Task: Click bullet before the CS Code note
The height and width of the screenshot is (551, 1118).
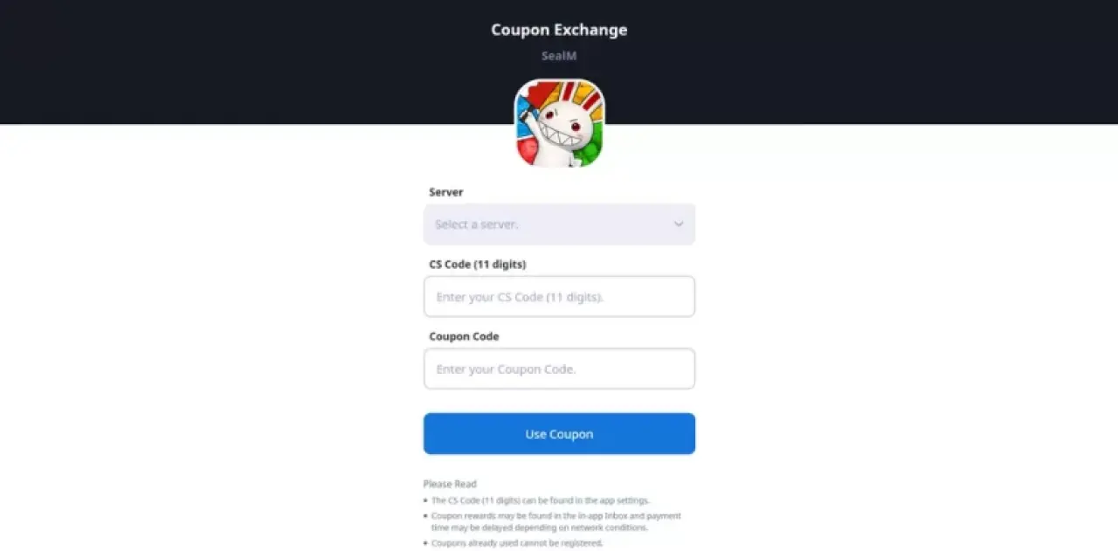Action: 426,501
